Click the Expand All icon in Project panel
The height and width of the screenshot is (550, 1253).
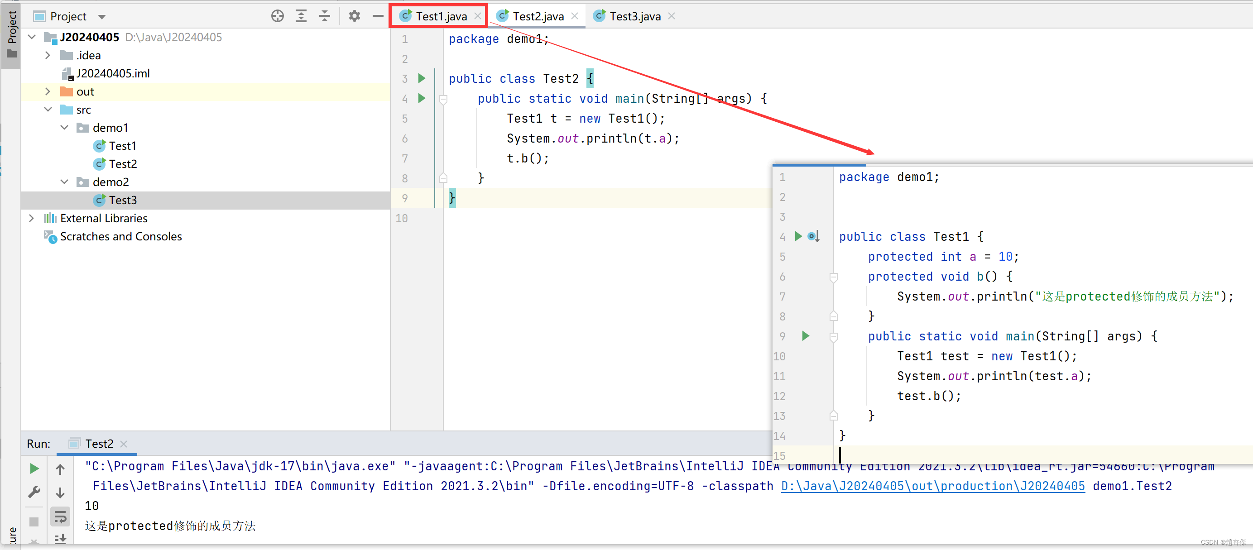click(x=301, y=16)
